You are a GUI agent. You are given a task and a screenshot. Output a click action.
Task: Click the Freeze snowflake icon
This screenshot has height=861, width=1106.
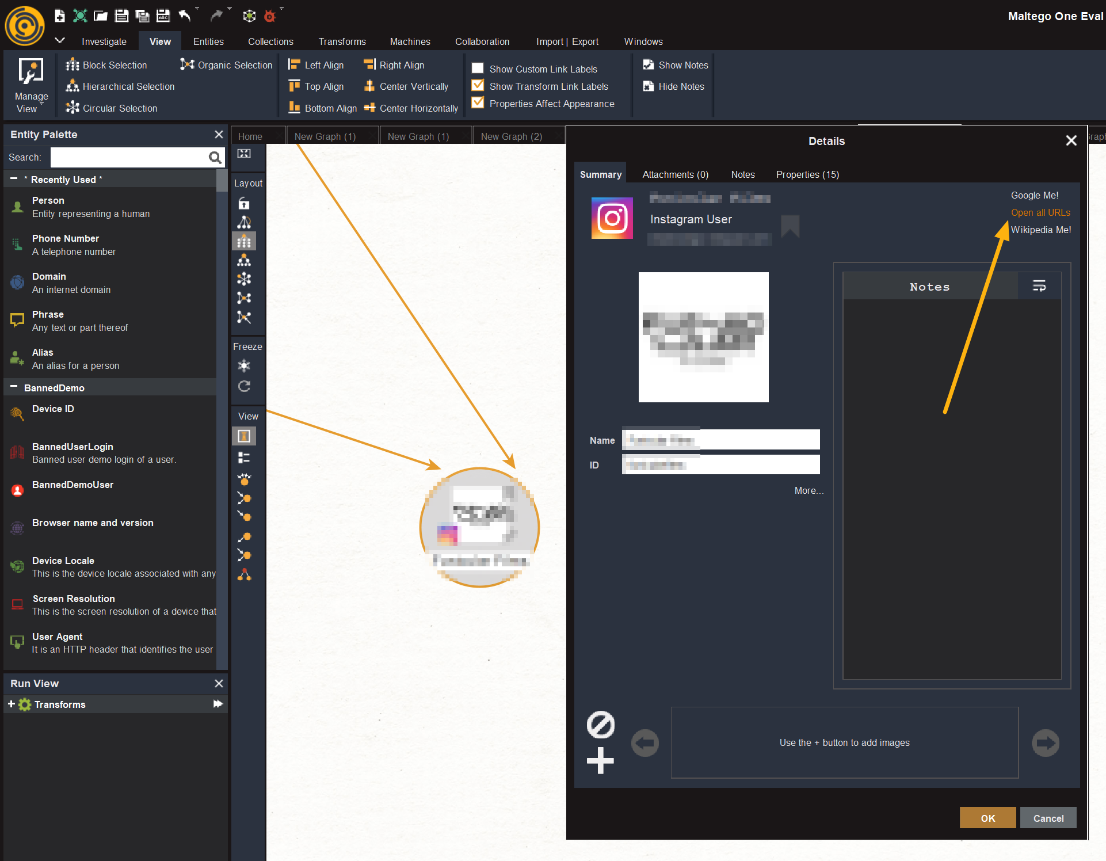tap(244, 365)
